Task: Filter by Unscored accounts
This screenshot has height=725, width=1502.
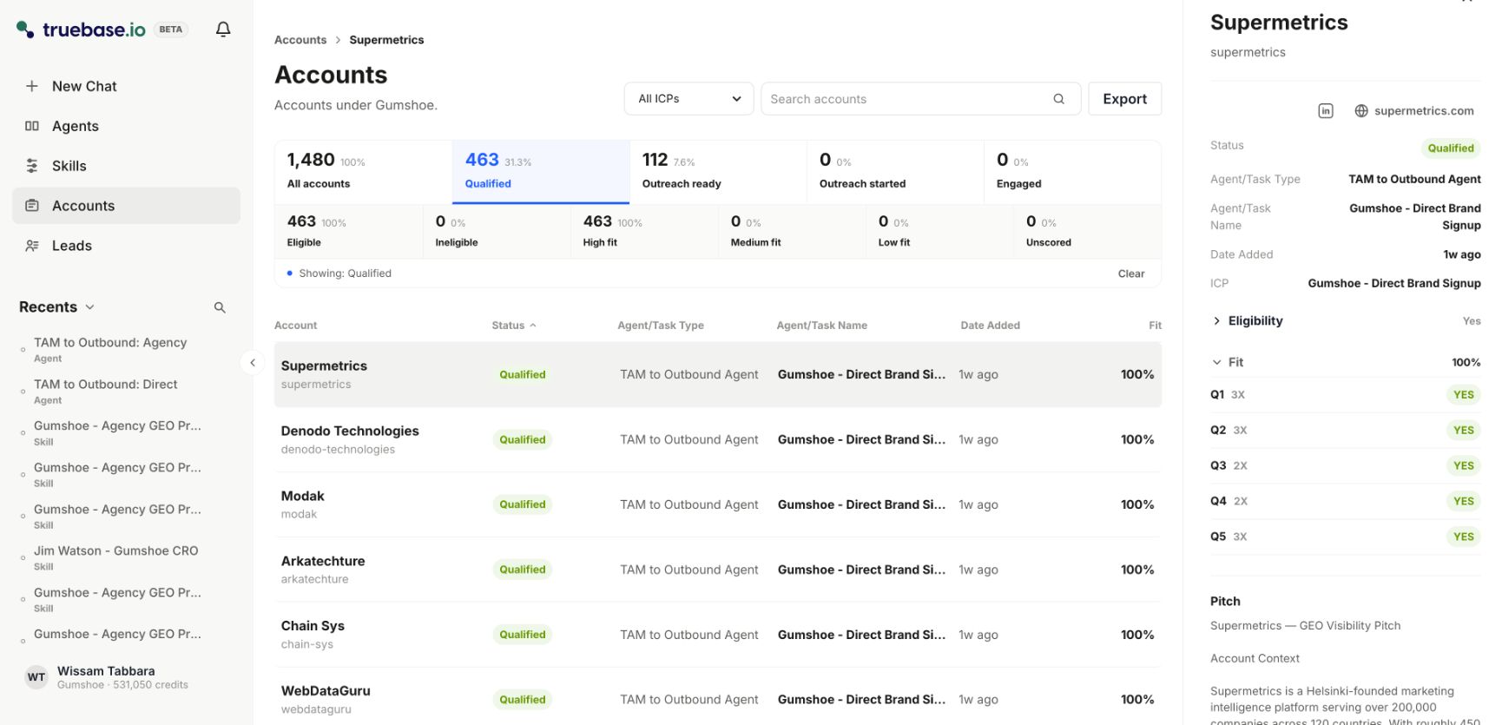Action: pos(1087,232)
